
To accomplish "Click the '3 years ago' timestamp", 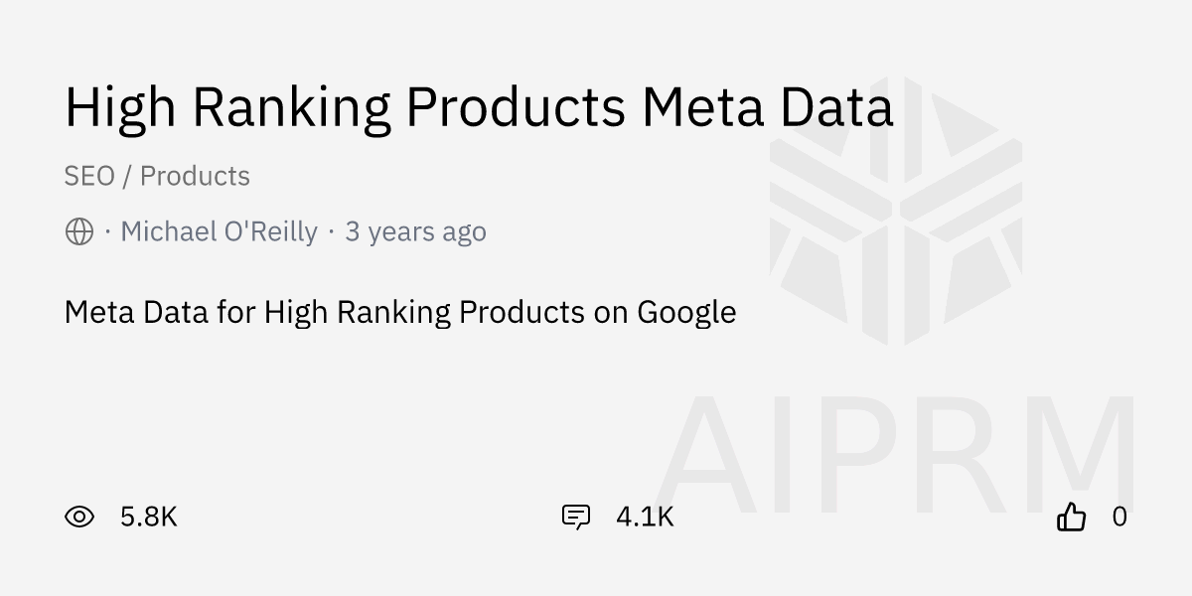I will (415, 232).
